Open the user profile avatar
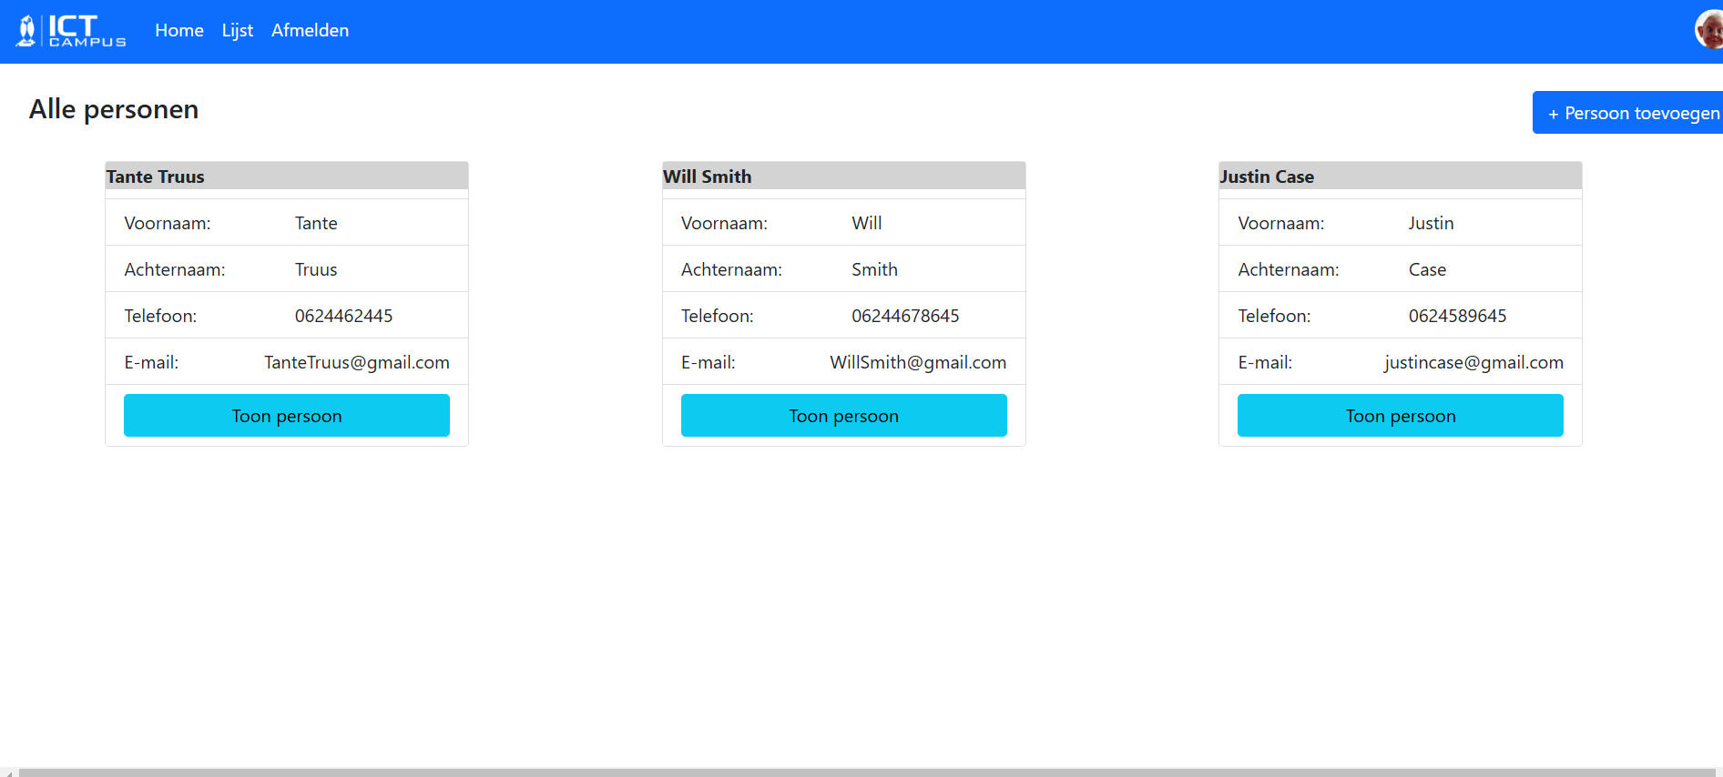Viewport: 1723px width, 777px height. click(1708, 30)
